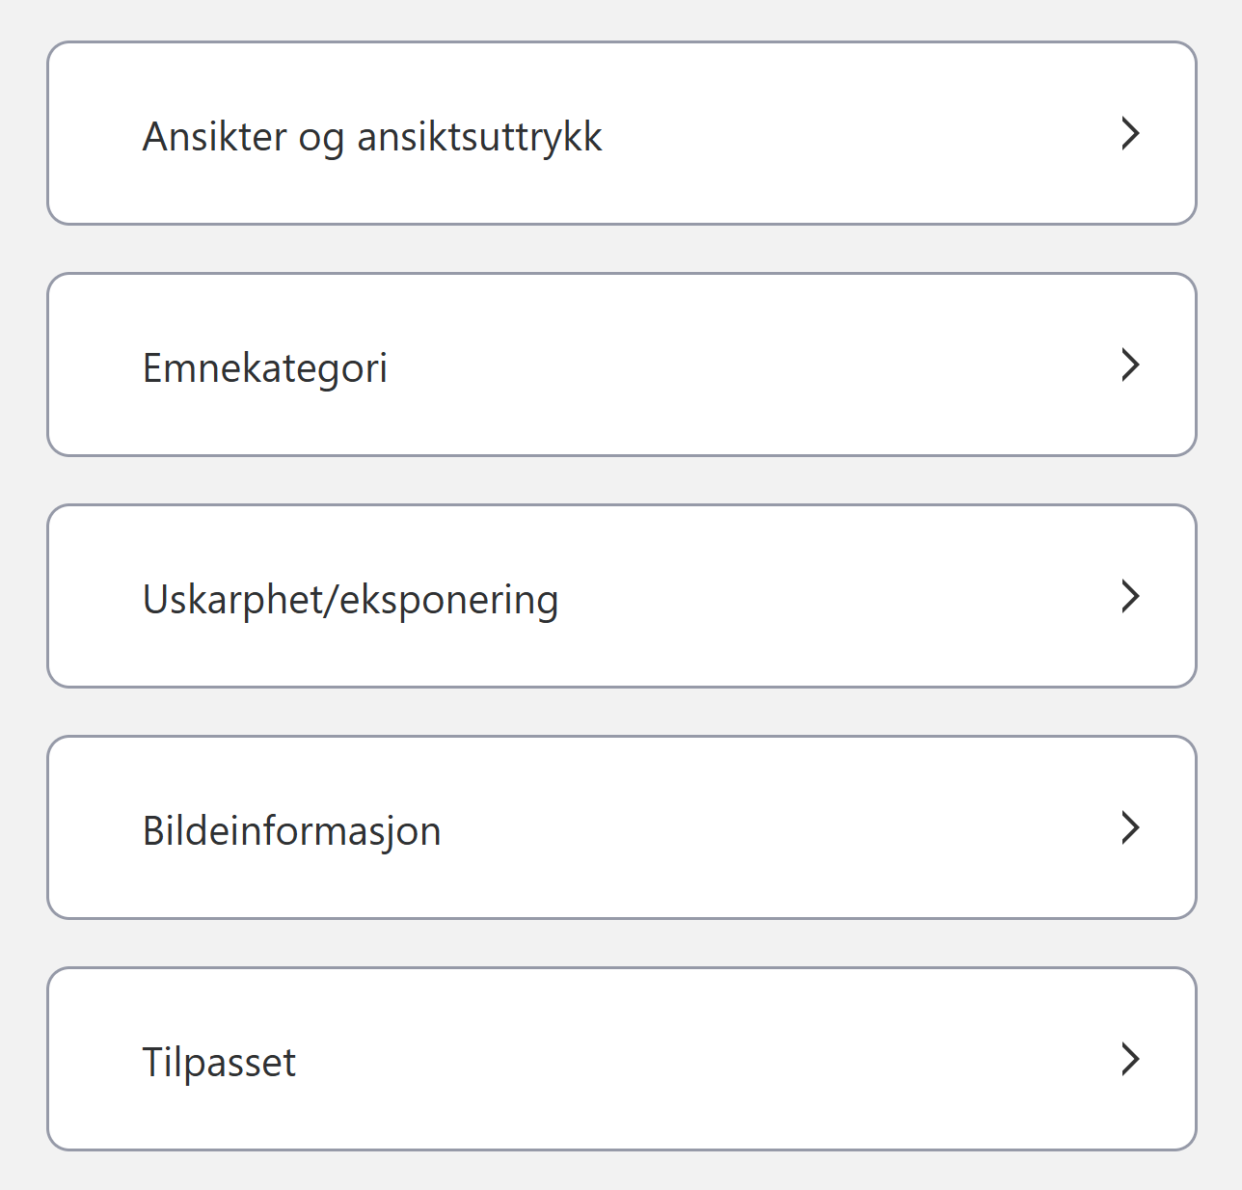Go to the Uskarphet/eksponering menu entry
1242x1190 pixels.
(621, 597)
